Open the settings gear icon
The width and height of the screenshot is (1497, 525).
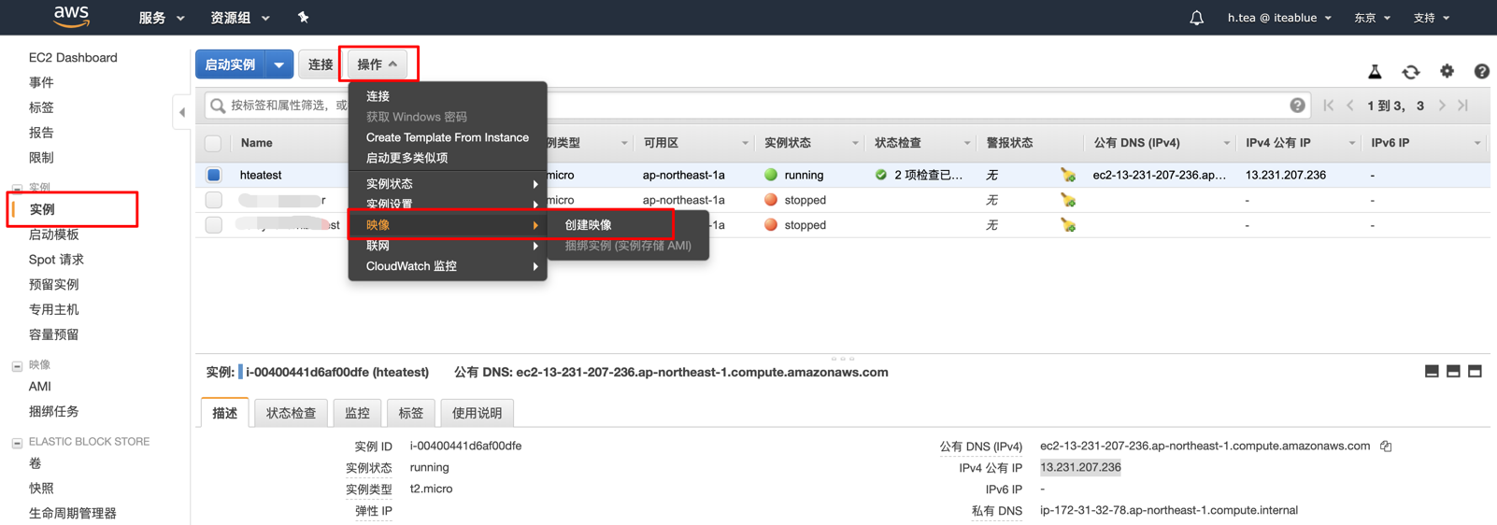pyautogui.click(x=1447, y=71)
